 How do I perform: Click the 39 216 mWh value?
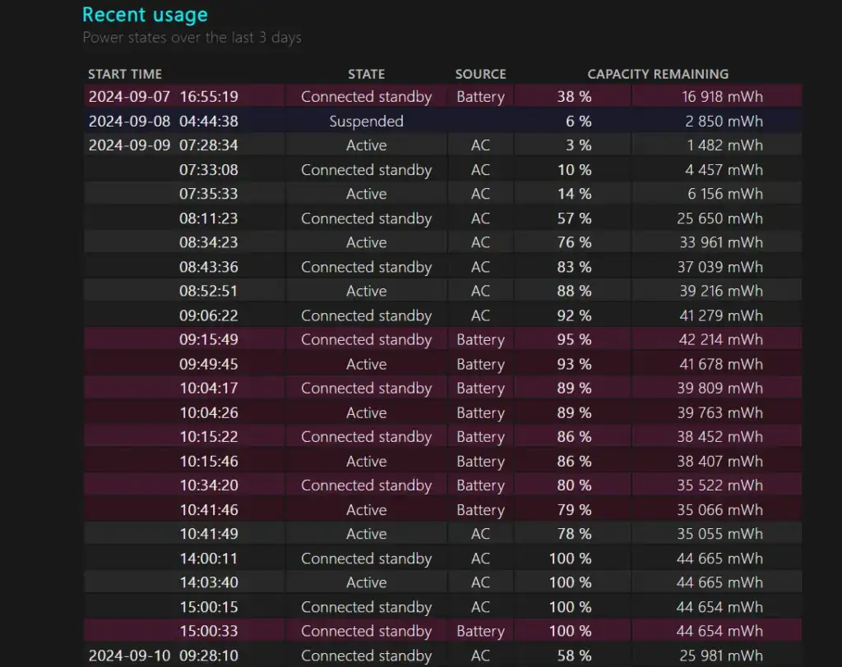pos(721,291)
